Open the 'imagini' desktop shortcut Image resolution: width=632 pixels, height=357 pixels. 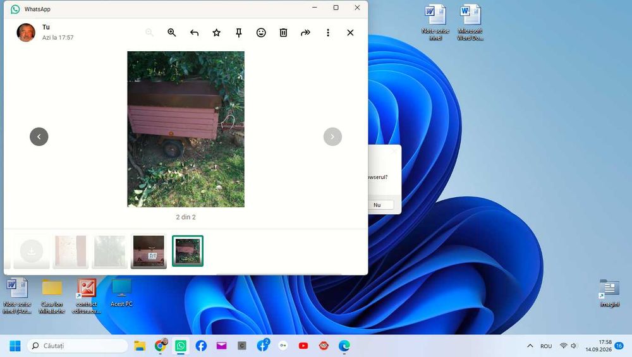coord(609,293)
